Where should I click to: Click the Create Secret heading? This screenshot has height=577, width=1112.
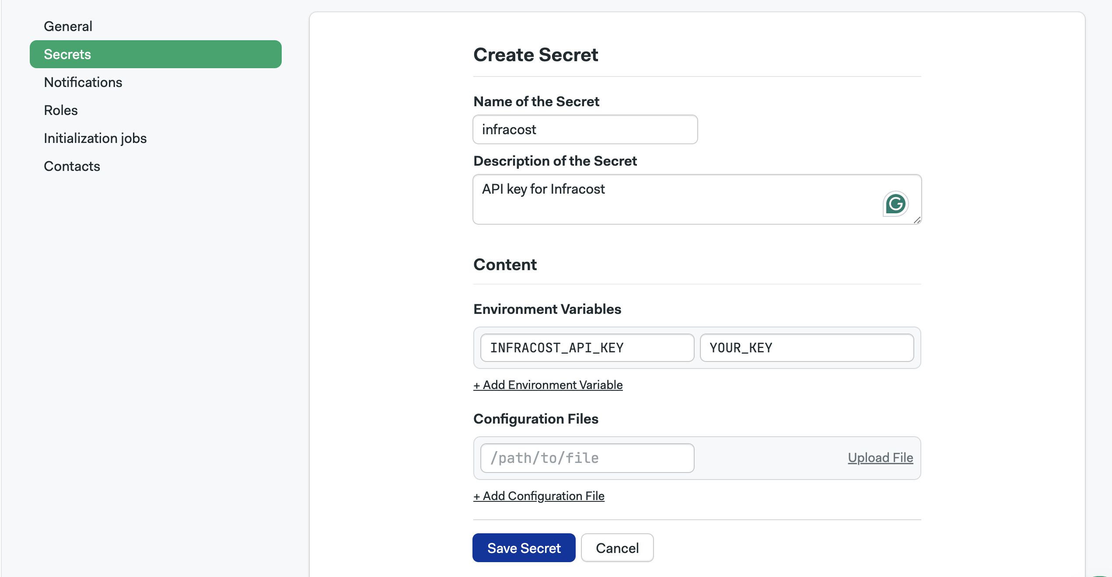(535, 55)
